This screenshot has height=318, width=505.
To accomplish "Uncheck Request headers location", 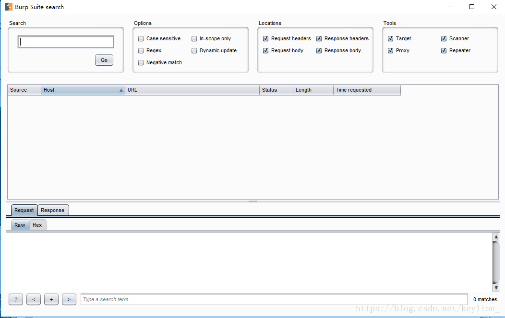I will coord(266,39).
